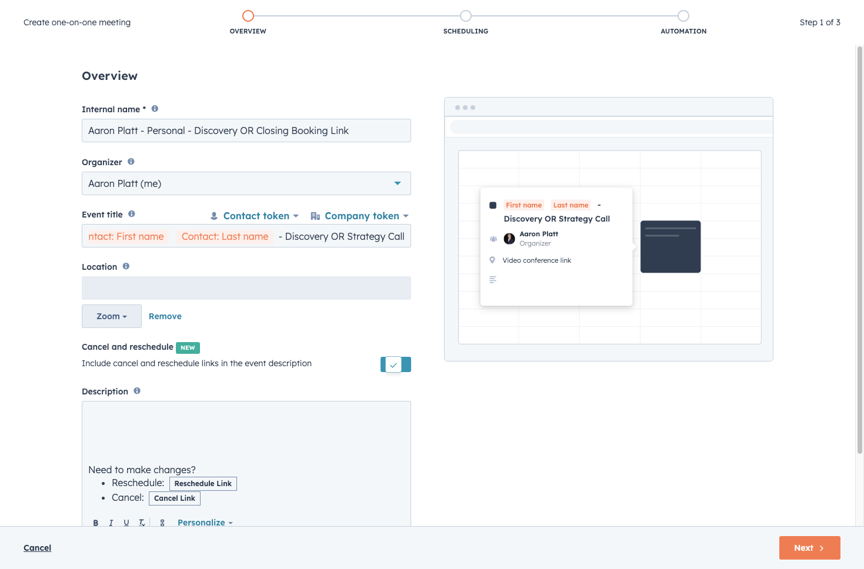864x569 pixels.
Task: Click the empty Location field
Action: (x=246, y=288)
